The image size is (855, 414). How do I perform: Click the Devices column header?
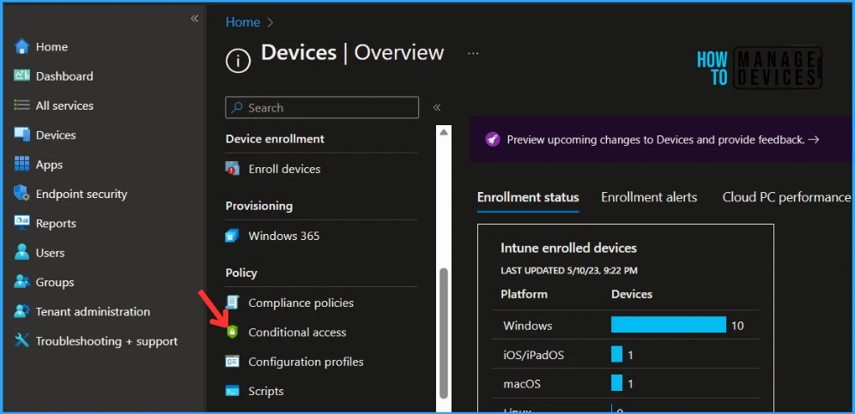[x=632, y=294]
